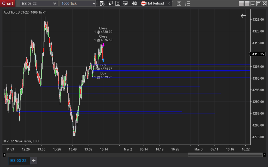The image size is (268, 167).
Task: Select the zoom frame cursor icon
Action: 126,3
